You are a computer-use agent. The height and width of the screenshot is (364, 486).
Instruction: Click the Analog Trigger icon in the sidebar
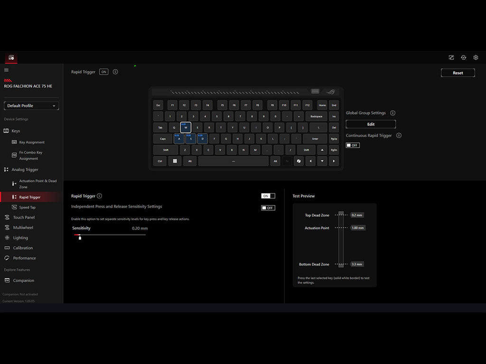click(6, 170)
